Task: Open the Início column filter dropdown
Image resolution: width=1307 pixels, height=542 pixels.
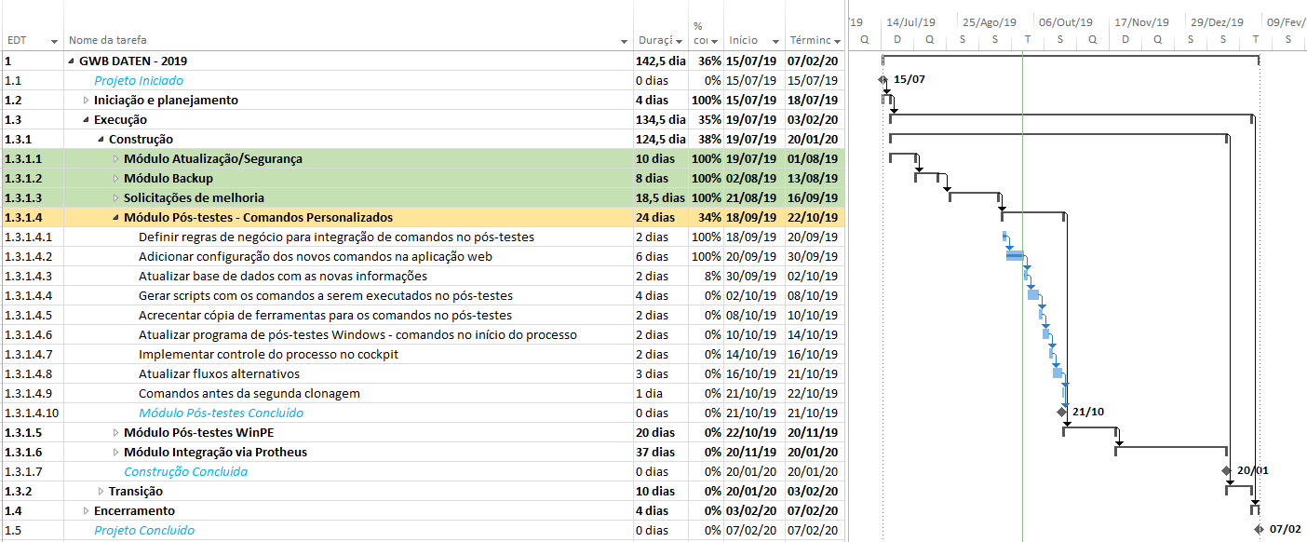Action: [775, 42]
